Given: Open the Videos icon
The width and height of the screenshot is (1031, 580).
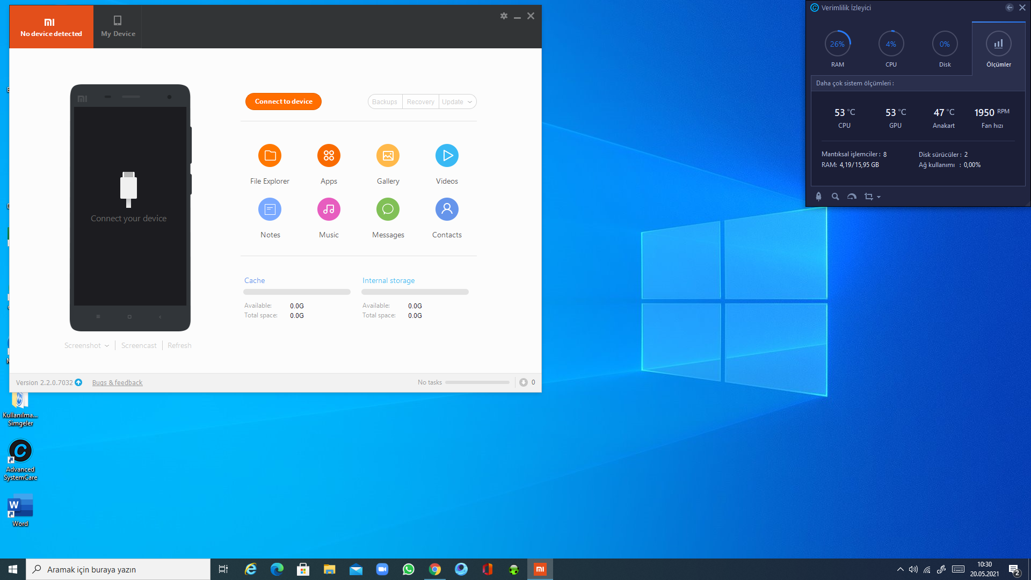Looking at the screenshot, I should [x=447, y=156].
